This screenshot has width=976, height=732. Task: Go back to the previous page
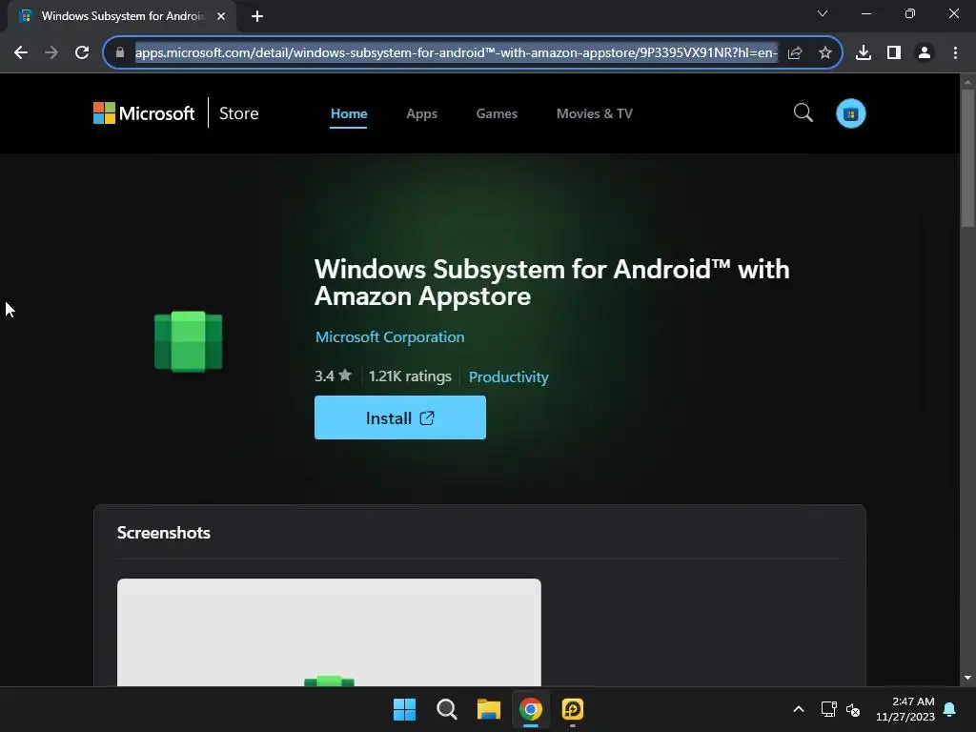tap(21, 53)
